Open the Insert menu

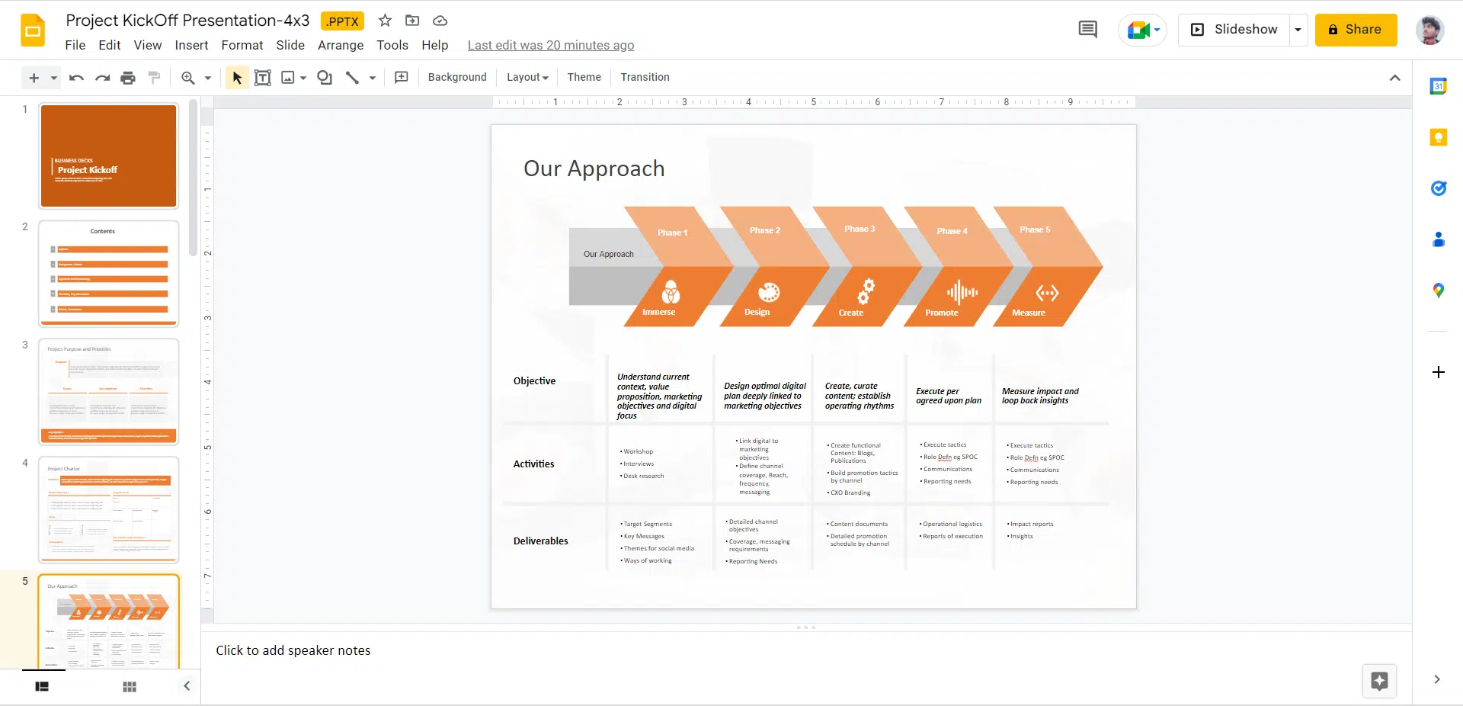coord(191,45)
